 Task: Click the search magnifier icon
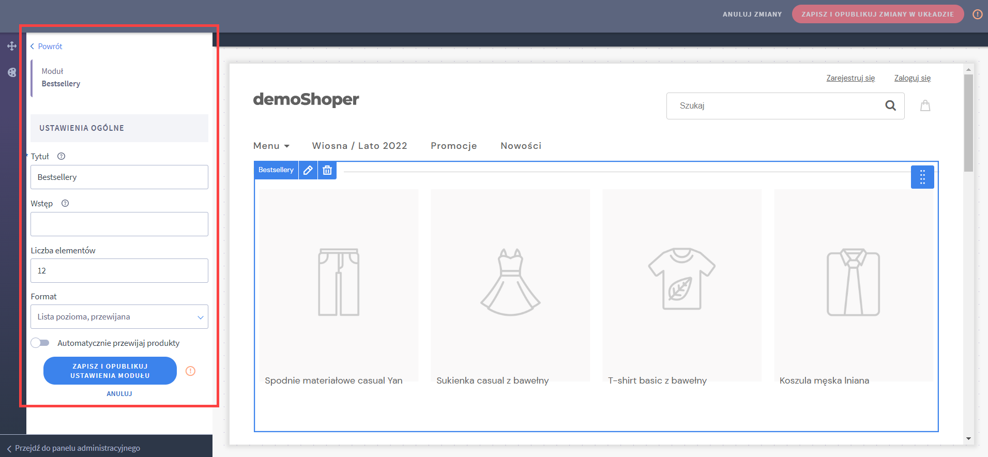click(890, 105)
